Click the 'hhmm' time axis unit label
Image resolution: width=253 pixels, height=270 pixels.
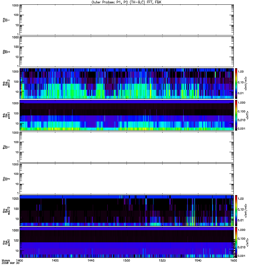coord(6,261)
